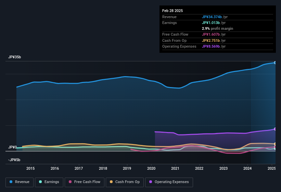Select the 2020 x-axis label
The height and width of the screenshot is (192, 281).
click(x=151, y=168)
